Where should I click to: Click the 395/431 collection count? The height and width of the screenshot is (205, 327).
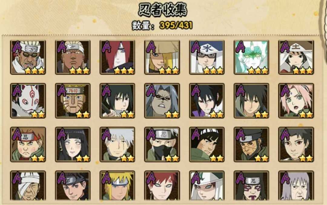pyautogui.click(x=176, y=25)
